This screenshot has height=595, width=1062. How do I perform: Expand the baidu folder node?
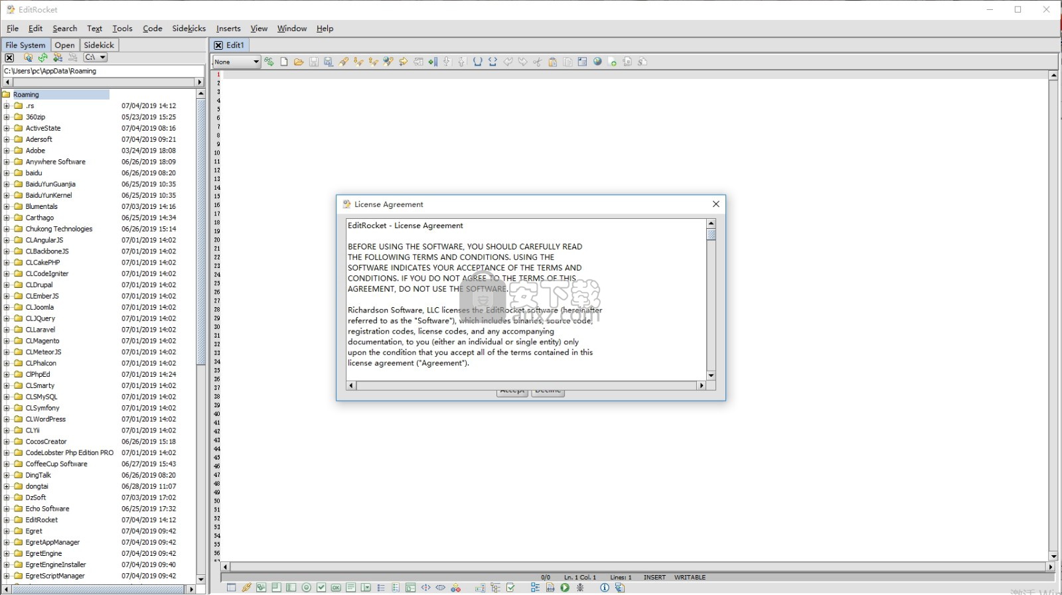coord(7,173)
